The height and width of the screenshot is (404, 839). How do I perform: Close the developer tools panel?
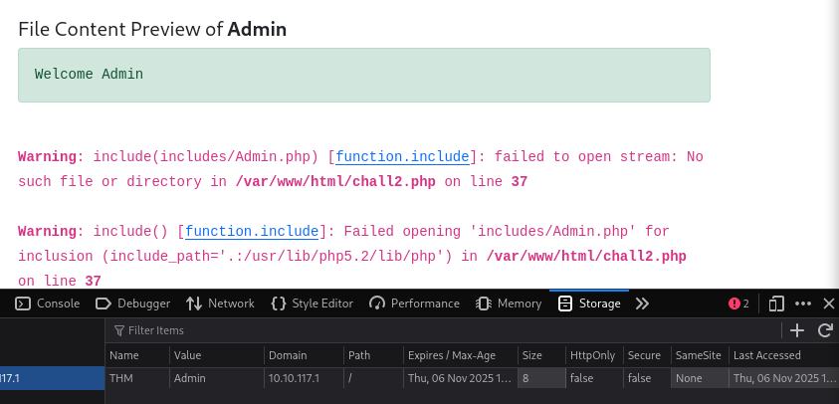pyautogui.click(x=828, y=303)
